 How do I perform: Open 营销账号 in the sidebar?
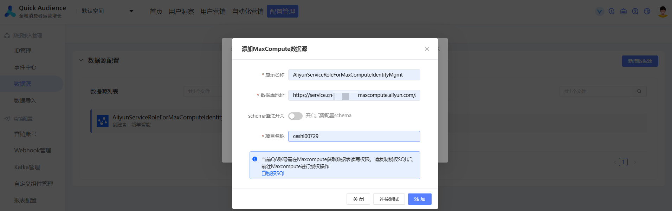click(25, 134)
